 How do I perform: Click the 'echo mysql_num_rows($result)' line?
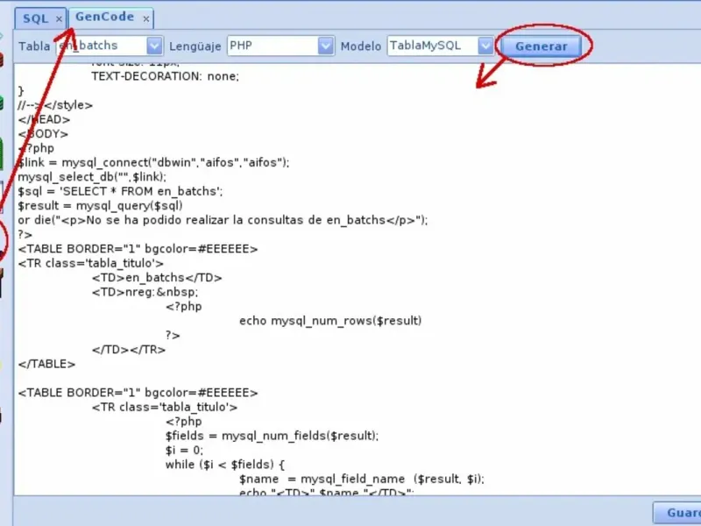coord(330,320)
